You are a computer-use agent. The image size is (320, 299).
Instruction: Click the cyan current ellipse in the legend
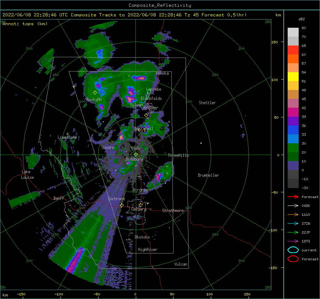(x=293, y=250)
